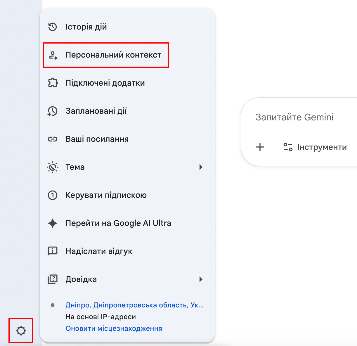Image resolution: width=357 pixels, height=346 pixels.
Task: Click the Google AI Ultra sparkle icon
Action: [x=53, y=223]
